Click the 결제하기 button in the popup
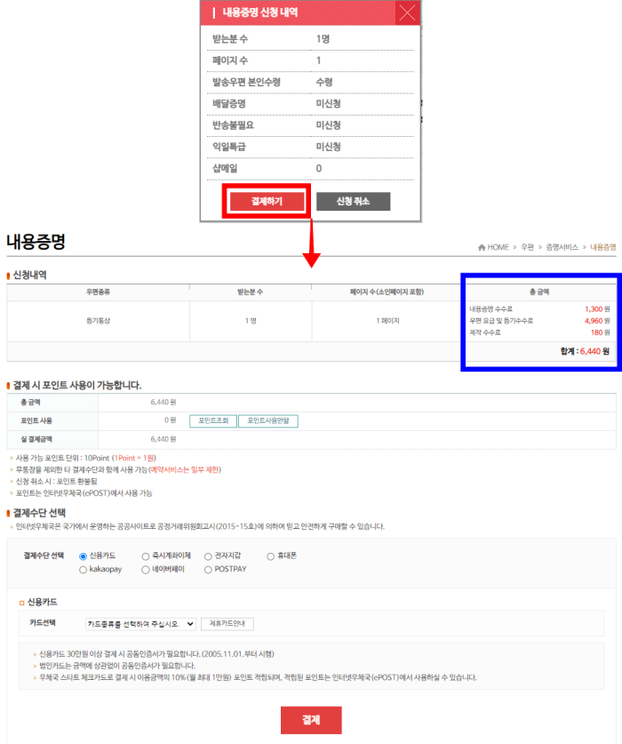The image size is (622, 744). point(267,201)
